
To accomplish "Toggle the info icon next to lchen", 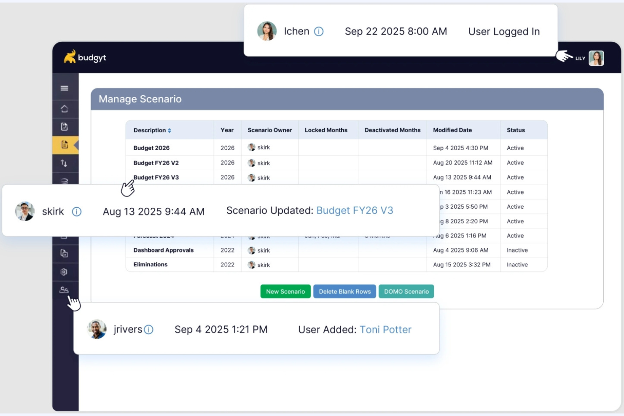I will [319, 31].
